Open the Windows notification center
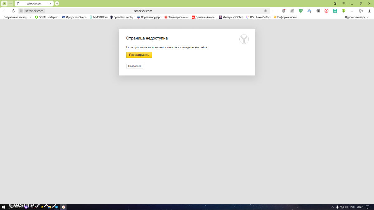This screenshot has height=210, width=374. [367, 207]
